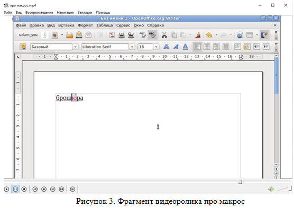Image resolution: width=294 pixels, height=208 pixels.
Task: Open the Таблица menu in Writer
Action: (105, 25)
